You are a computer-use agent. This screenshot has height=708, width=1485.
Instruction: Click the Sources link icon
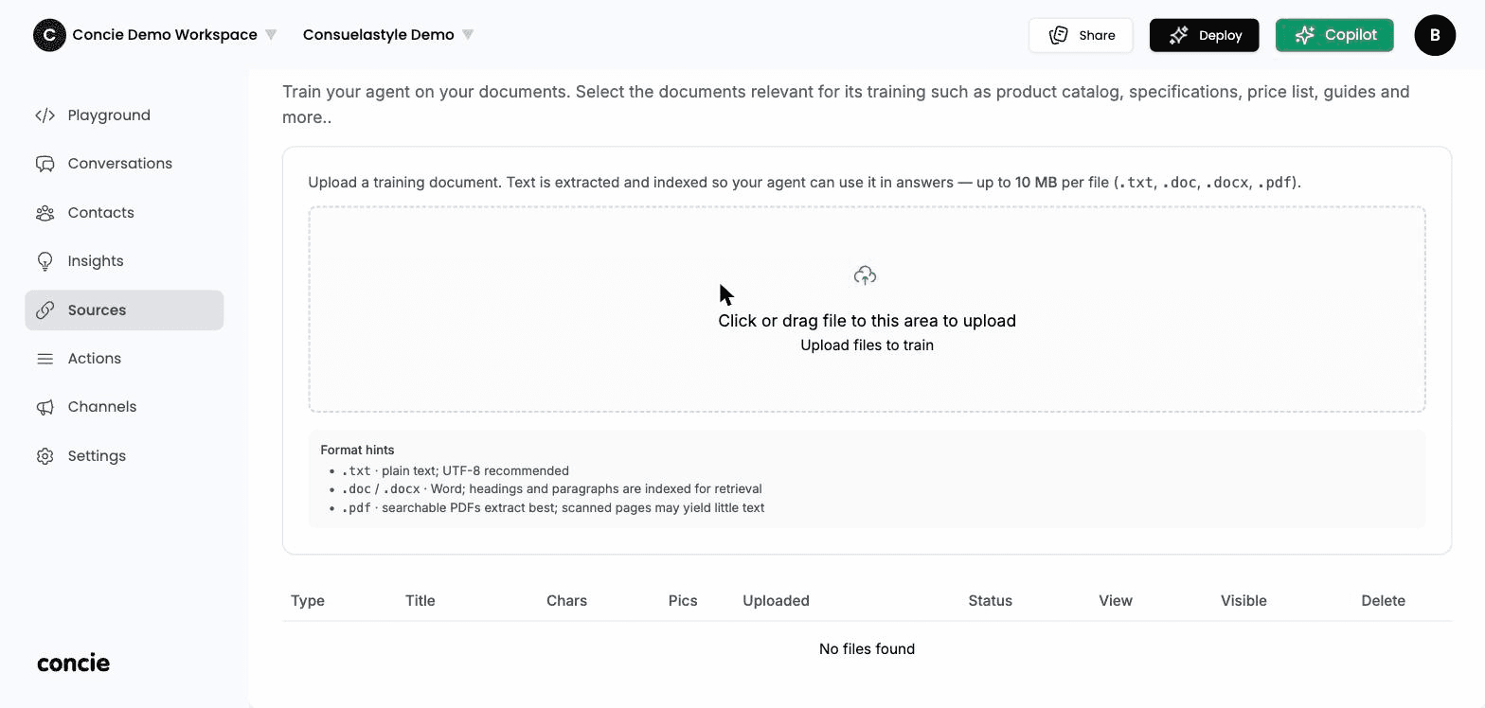pos(45,310)
